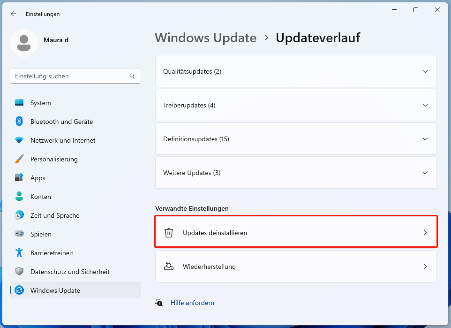Image resolution: width=451 pixels, height=328 pixels.
Task: Click the Hilfe anfordern link
Action: 192,303
